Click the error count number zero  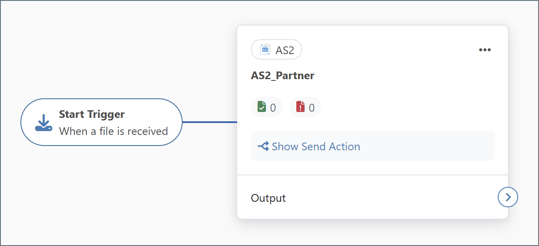(312, 108)
